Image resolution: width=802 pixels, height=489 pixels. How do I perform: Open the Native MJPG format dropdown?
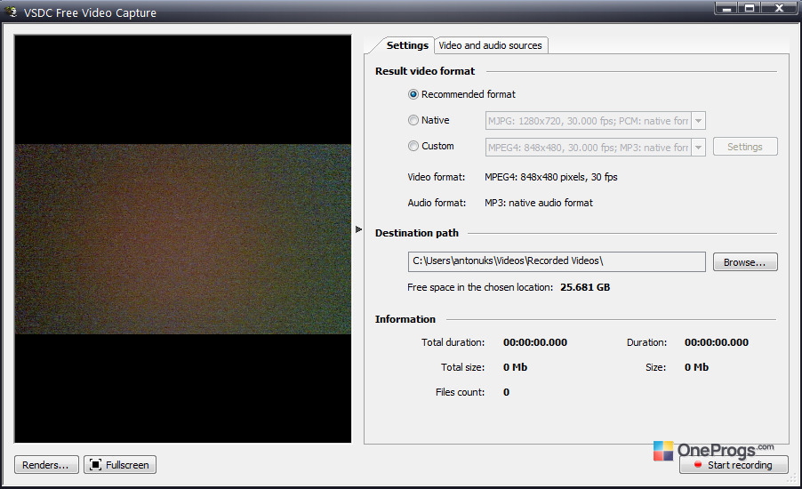click(x=698, y=121)
